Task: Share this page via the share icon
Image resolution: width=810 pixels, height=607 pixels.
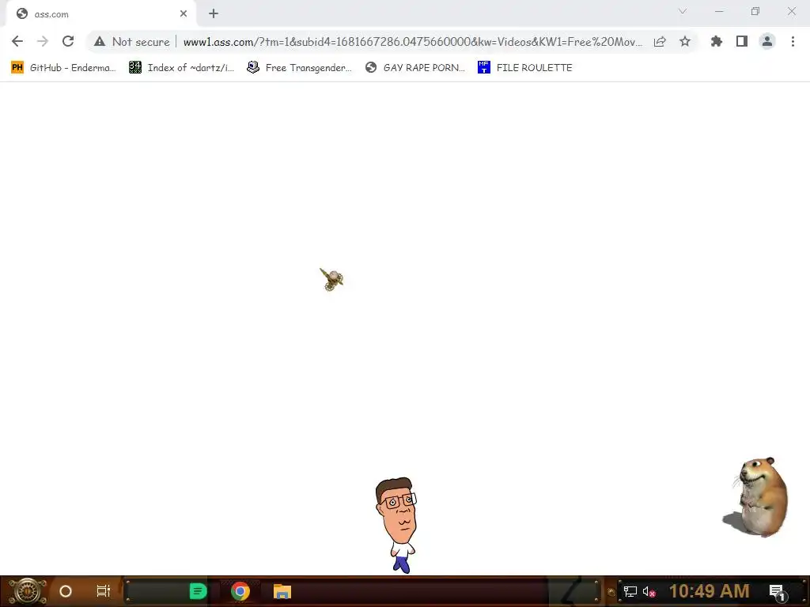Action: [x=660, y=42]
